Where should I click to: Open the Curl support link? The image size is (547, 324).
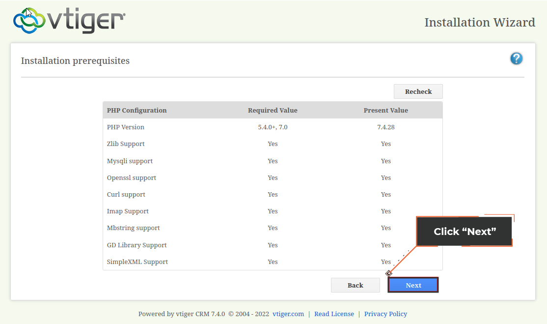click(x=126, y=194)
